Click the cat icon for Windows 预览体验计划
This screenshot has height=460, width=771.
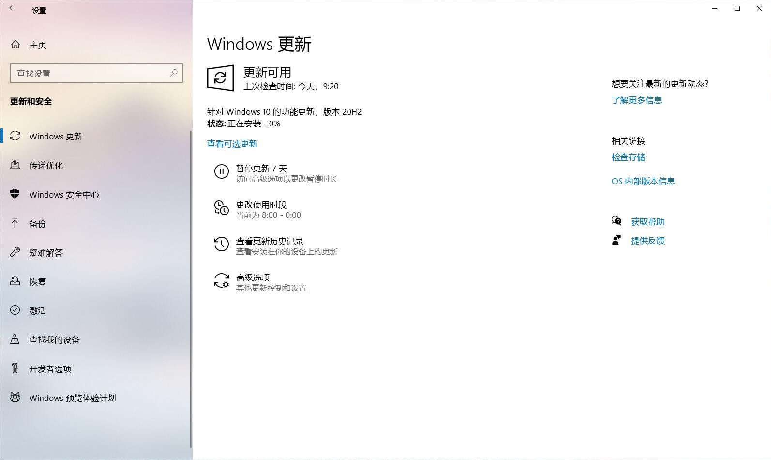pos(15,397)
